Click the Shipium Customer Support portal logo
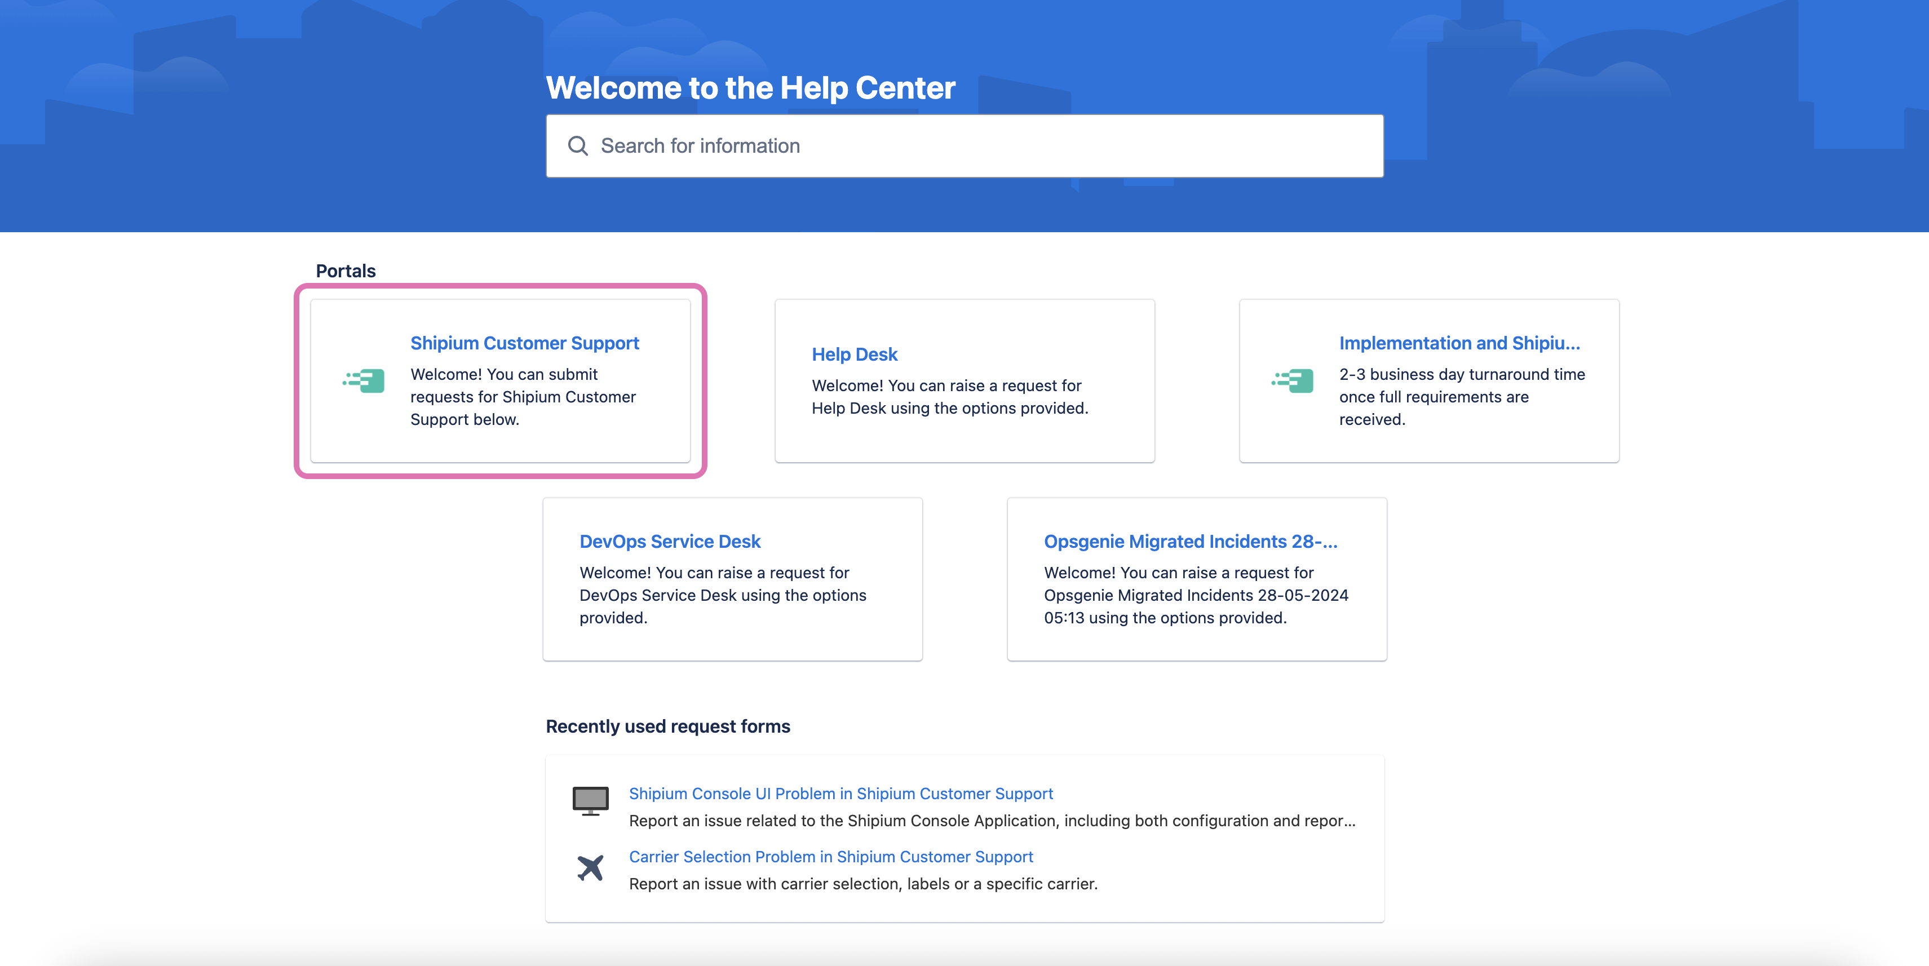Viewport: 1929px width, 966px height. click(364, 380)
